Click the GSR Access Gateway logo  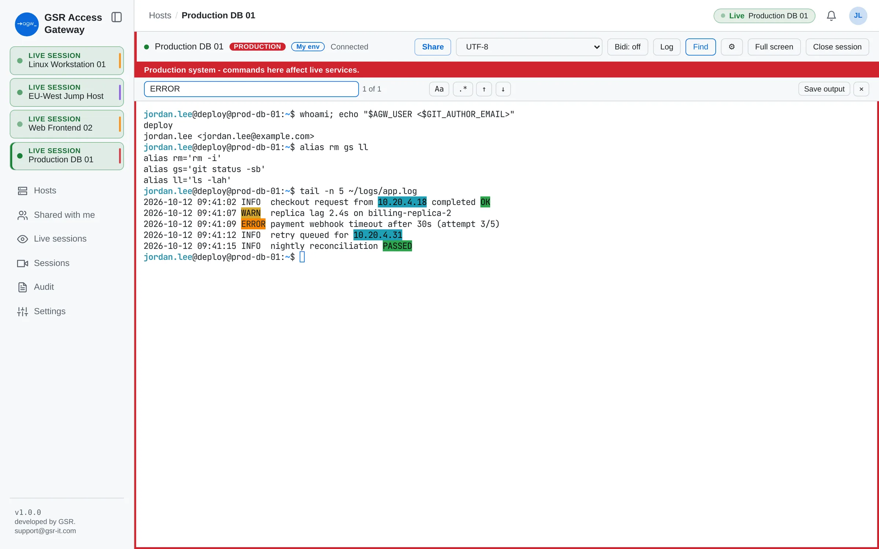pyautogui.click(x=27, y=24)
